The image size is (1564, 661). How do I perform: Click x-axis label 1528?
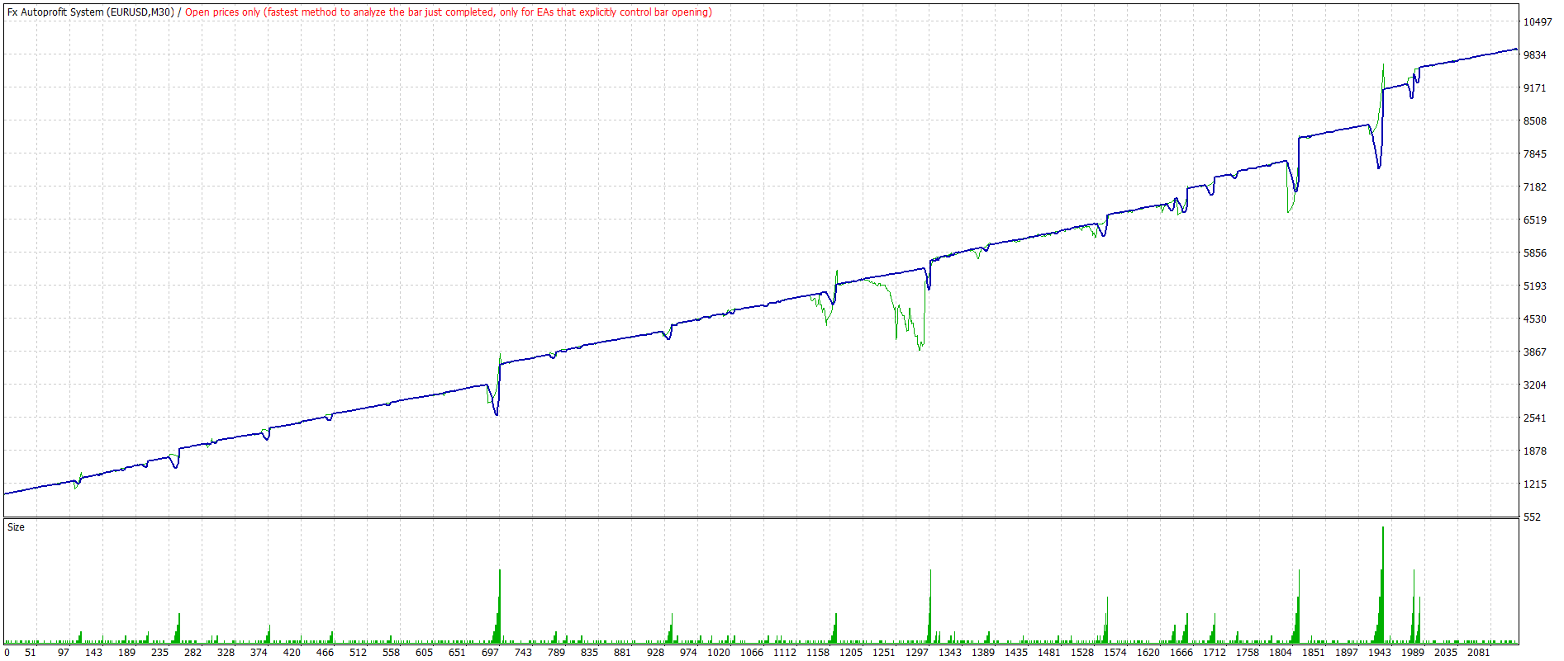[x=1082, y=653]
